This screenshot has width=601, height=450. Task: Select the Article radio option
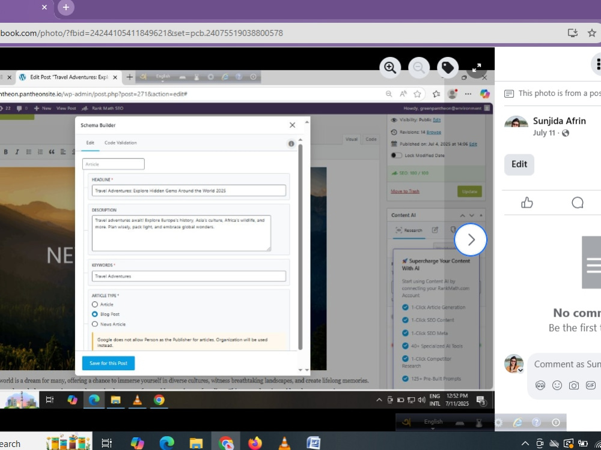[x=95, y=304]
